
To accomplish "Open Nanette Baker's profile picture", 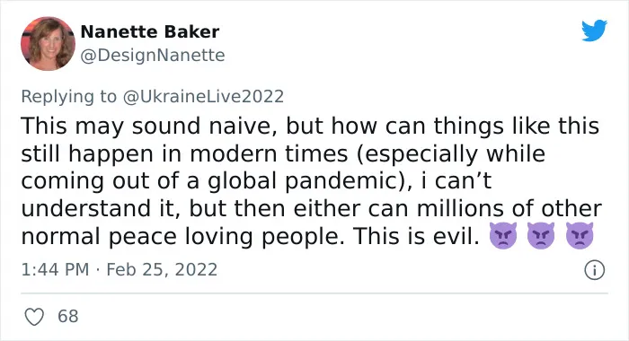I will click(x=49, y=44).
